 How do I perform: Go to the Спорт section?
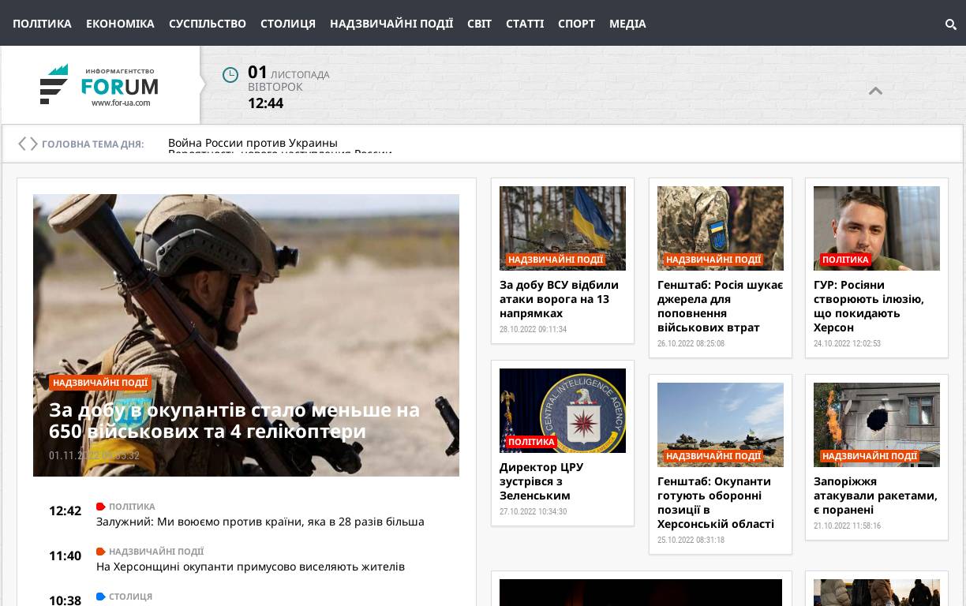[576, 24]
